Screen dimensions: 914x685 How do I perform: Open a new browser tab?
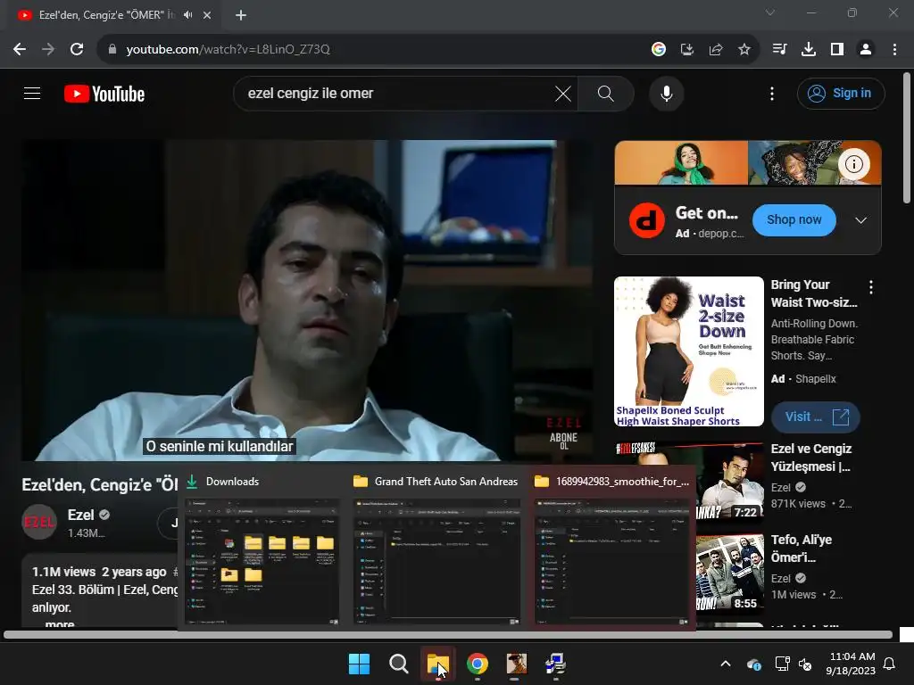(241, 15)
